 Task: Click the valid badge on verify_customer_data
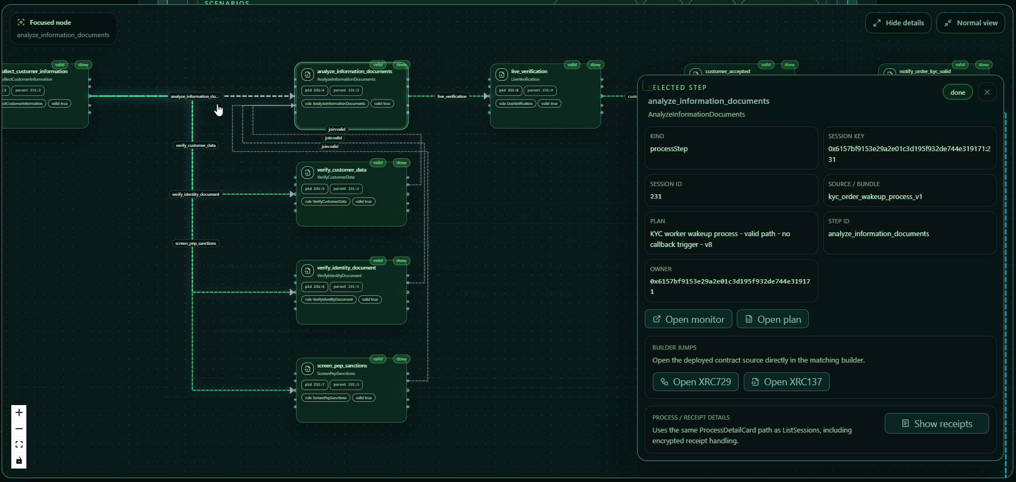point(378,162)
